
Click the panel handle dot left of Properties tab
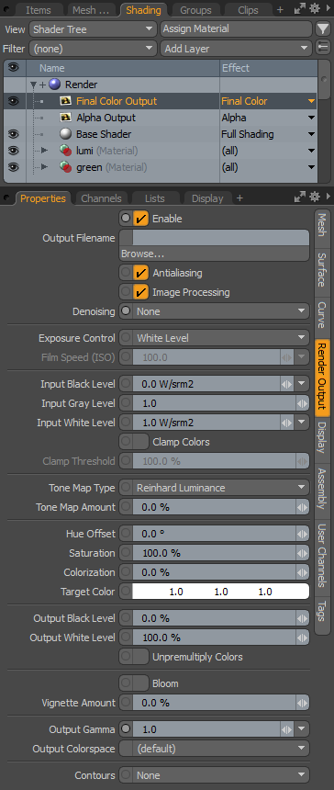[6, 197]
